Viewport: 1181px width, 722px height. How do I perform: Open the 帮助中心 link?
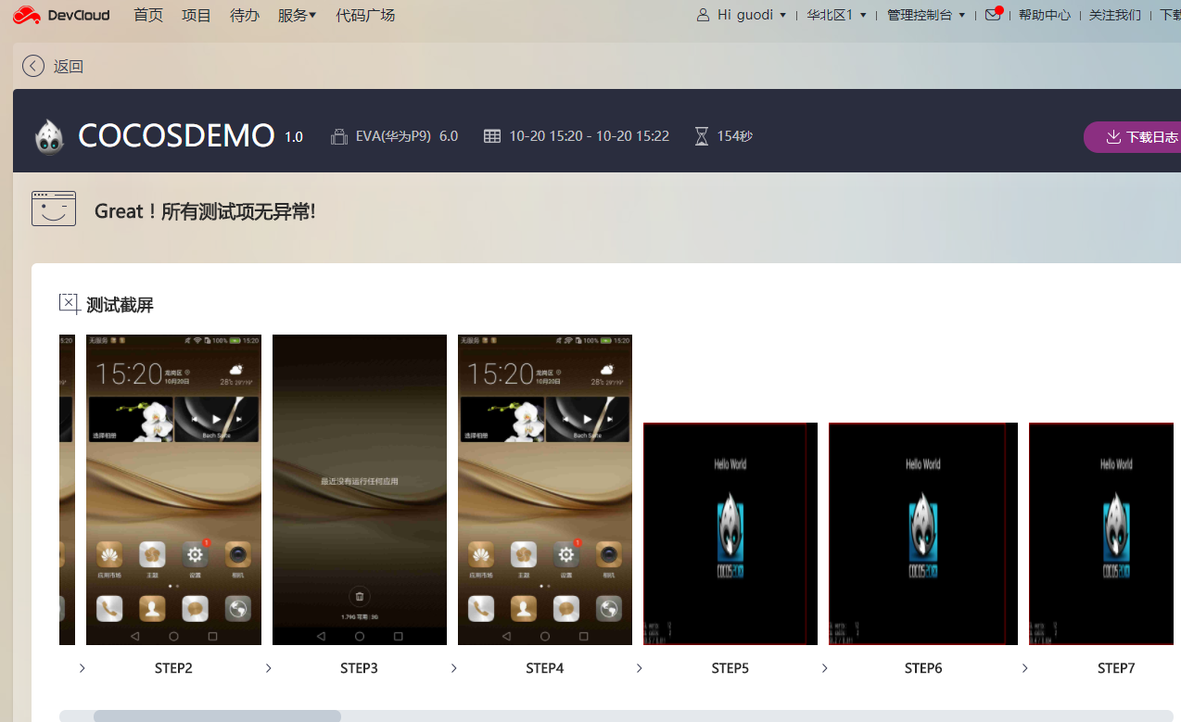1045,15
